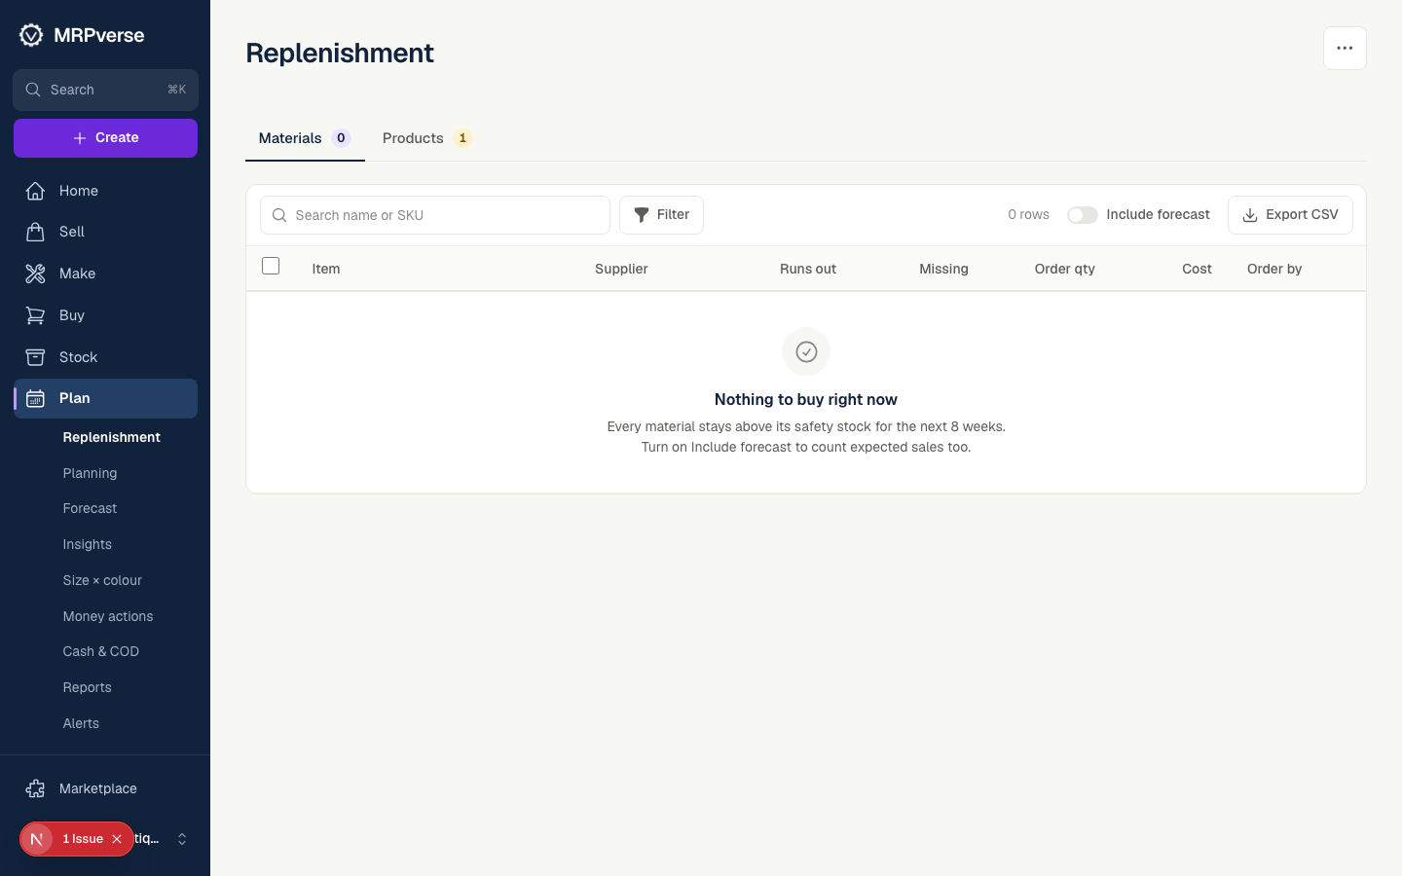Click the three-dots more options button
The height and width of the screenshot is (876, 1402).
pyautogui.click(x=1345, y=48)
